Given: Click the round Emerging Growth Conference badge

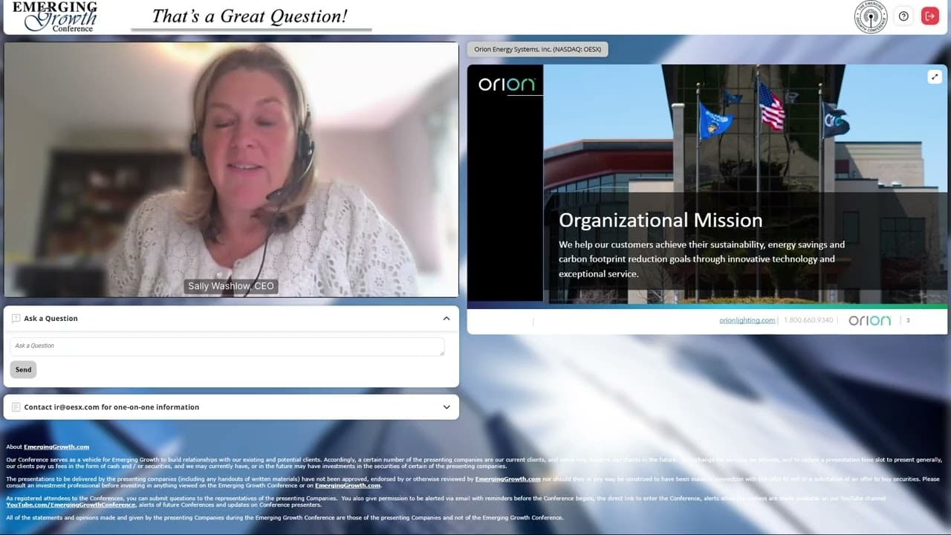Looking at the screenshot, I should 871,16.
